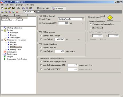
Task: Open the Help menu
Action: (x=32, y=5)
